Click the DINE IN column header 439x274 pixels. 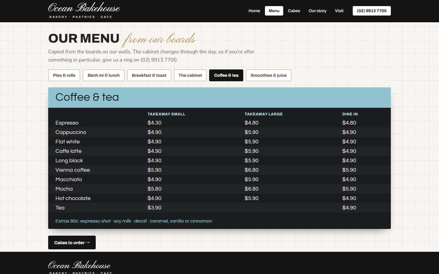click(350, 114)
